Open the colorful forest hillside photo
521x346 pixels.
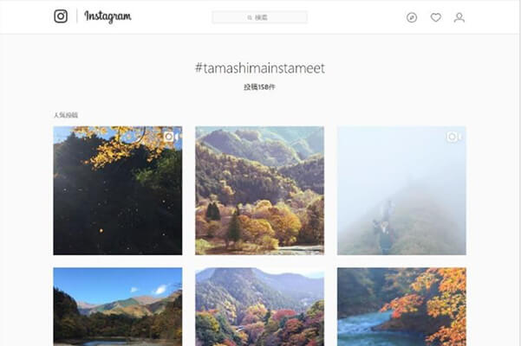259,307
